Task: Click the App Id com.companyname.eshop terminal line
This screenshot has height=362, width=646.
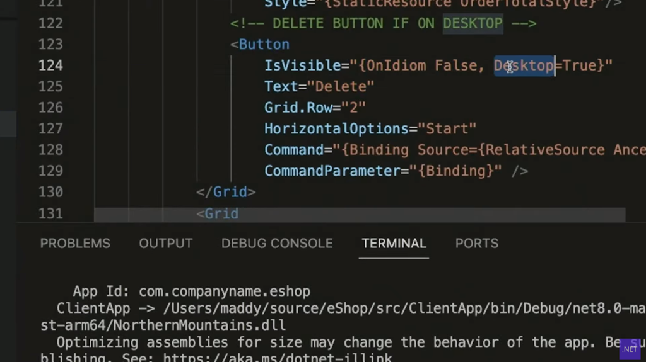Action: coord(192,291)
